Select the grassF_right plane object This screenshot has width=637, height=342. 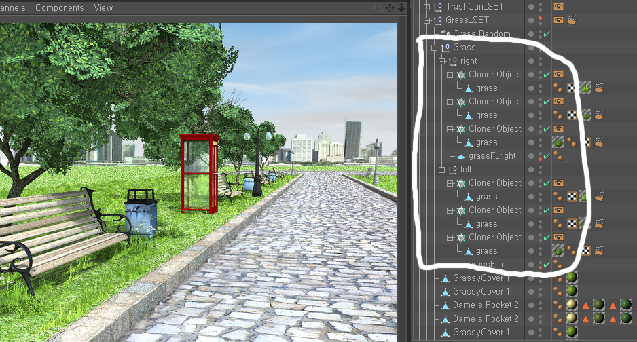click(492, 156)
